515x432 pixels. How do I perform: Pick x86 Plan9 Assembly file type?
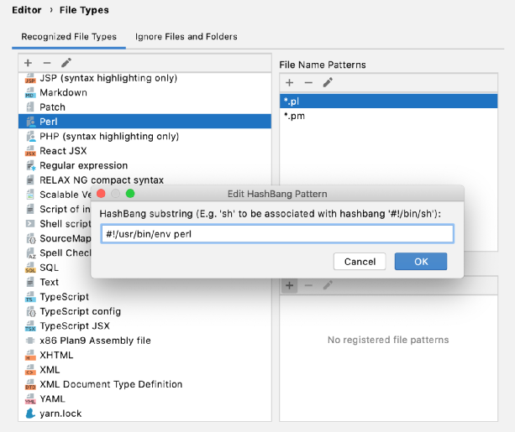pyautogui.click(x=95, y=341)
